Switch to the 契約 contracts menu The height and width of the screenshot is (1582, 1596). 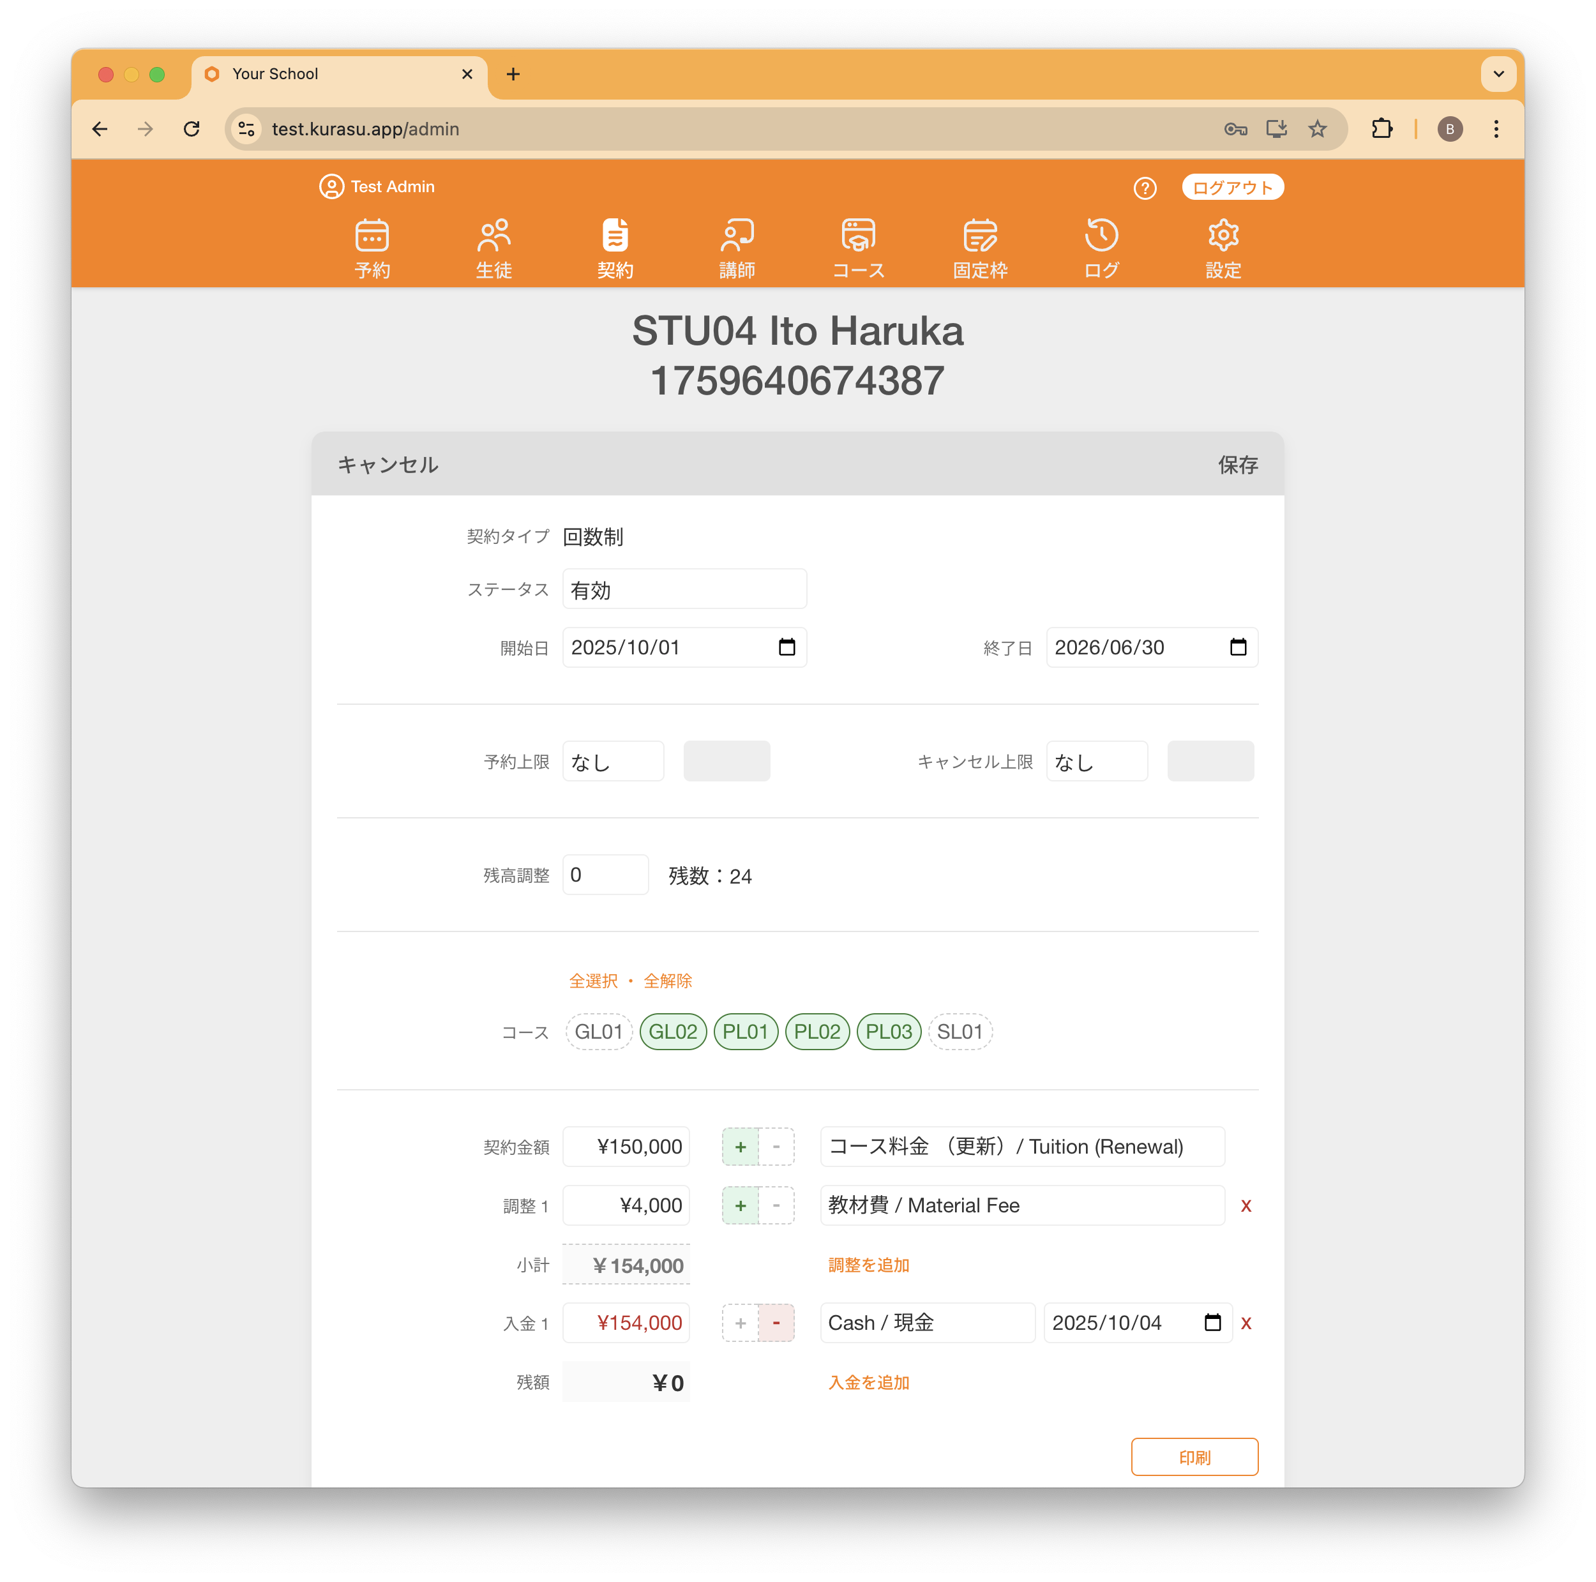(615, 248)
